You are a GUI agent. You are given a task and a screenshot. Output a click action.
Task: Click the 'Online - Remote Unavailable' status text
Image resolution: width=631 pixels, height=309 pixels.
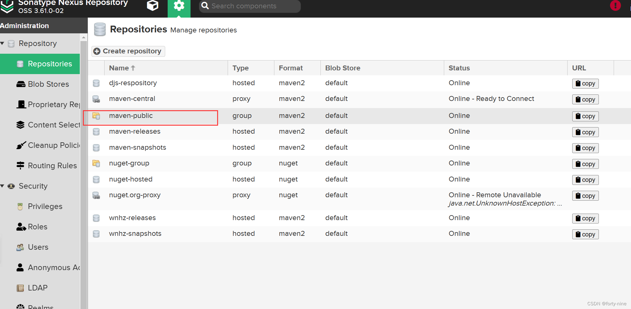(x=495, y=195)
